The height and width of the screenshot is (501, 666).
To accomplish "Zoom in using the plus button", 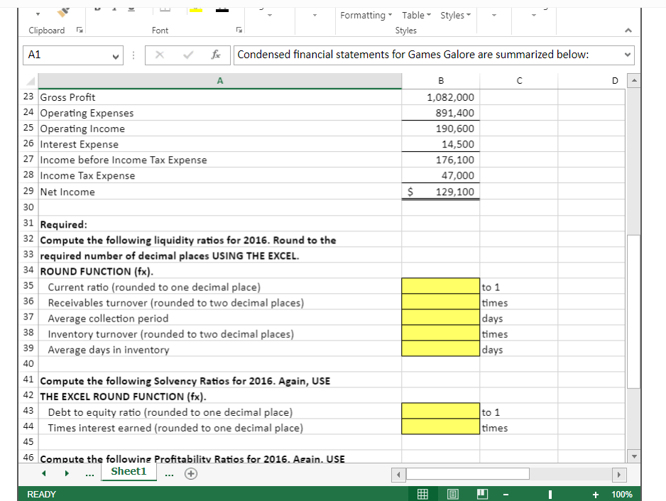I will (596, 495).
